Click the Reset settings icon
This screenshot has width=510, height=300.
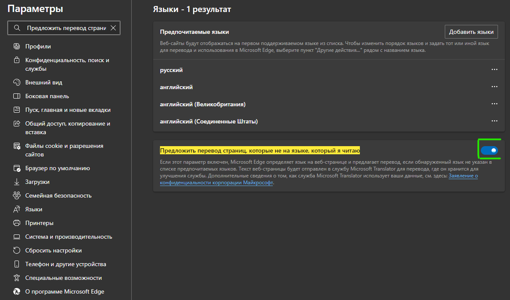pyautogui.click(x=17, y=250)
